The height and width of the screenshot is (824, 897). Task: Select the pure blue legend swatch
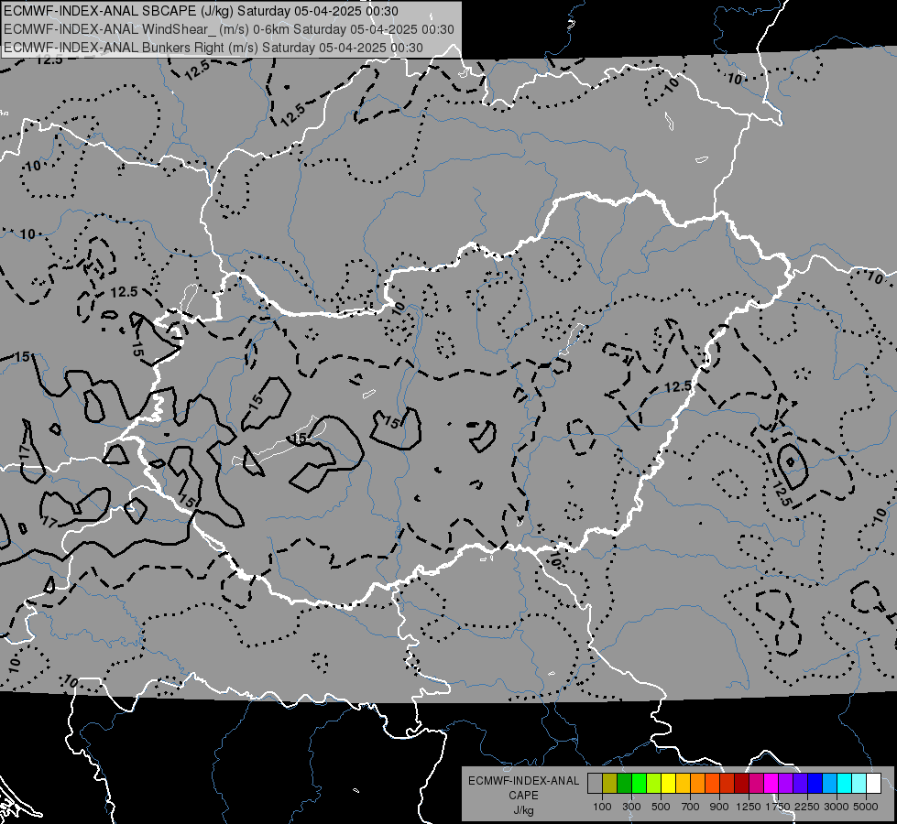click(x=815, y=783)
